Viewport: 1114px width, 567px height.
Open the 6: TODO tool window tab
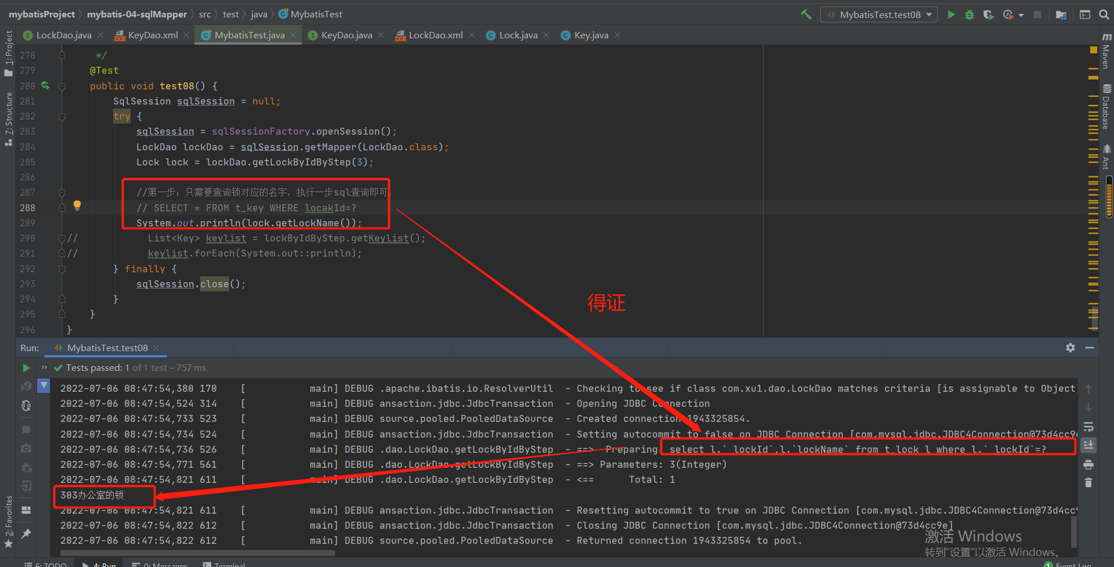45,564
